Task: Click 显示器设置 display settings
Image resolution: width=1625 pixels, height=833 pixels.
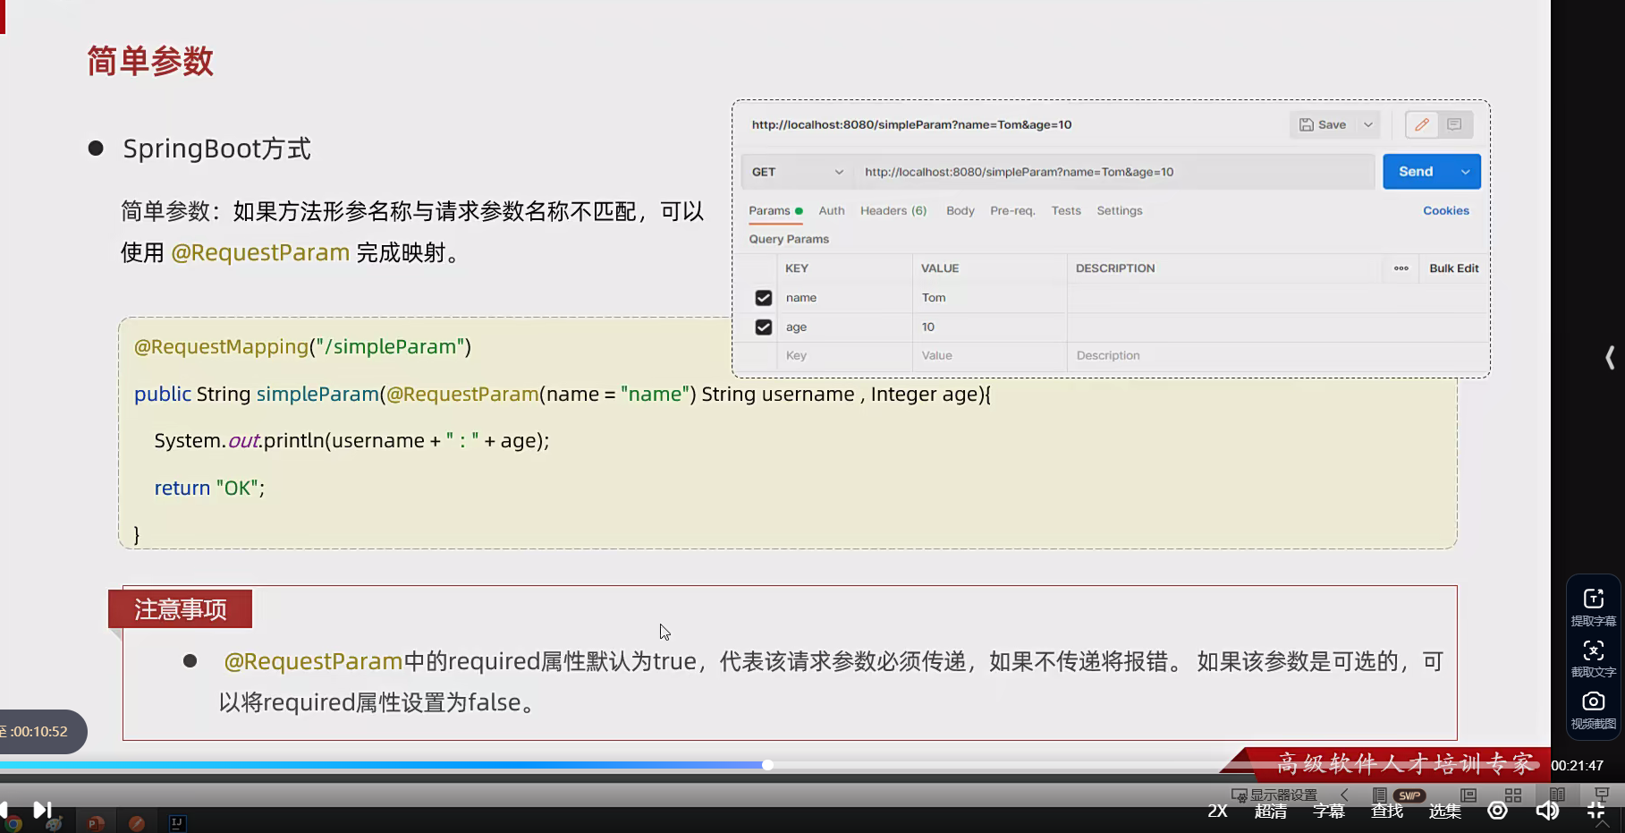Action: click(1274, 795)
